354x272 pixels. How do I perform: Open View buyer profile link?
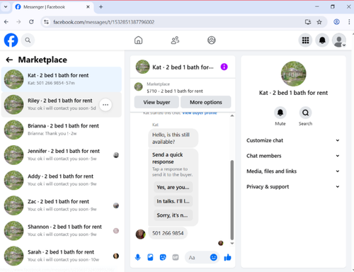[200, 113]
